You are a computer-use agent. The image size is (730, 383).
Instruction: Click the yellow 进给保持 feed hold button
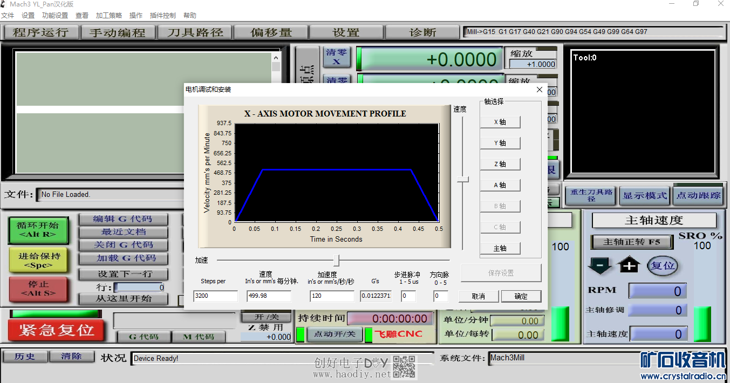coord(39,260)
